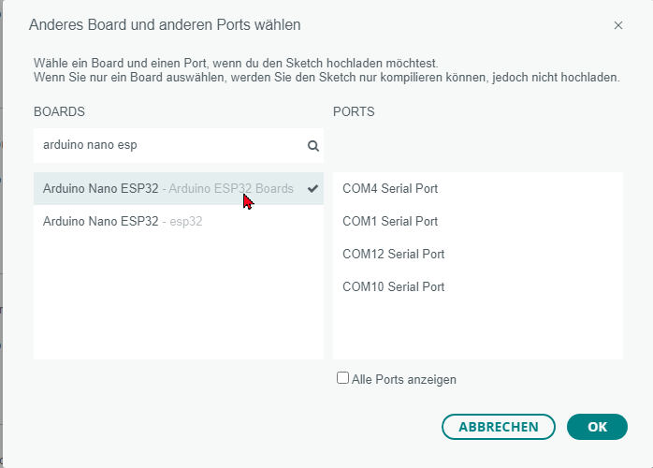Screen dimensions: 653x468
Task: Click empty area below COM10 in ports list
Action: click(478, 331)
